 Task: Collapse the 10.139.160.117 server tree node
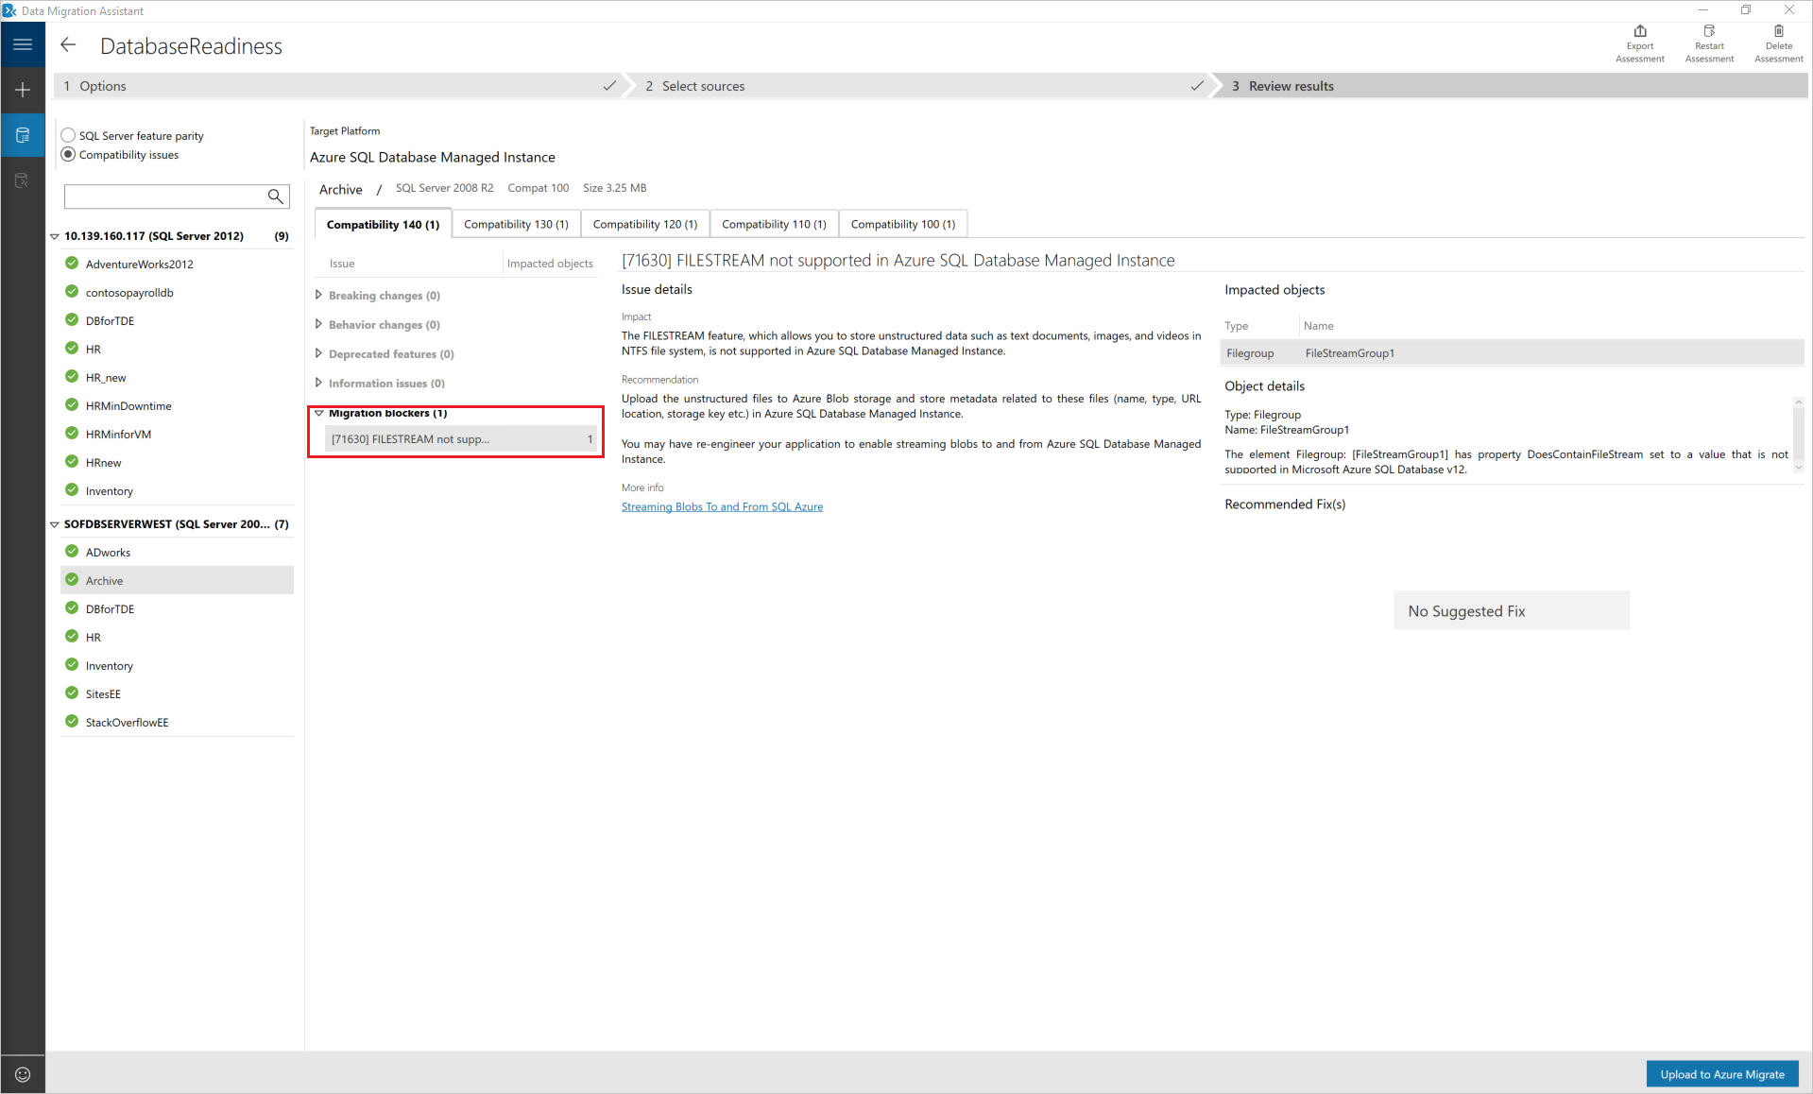click(55, 236)
